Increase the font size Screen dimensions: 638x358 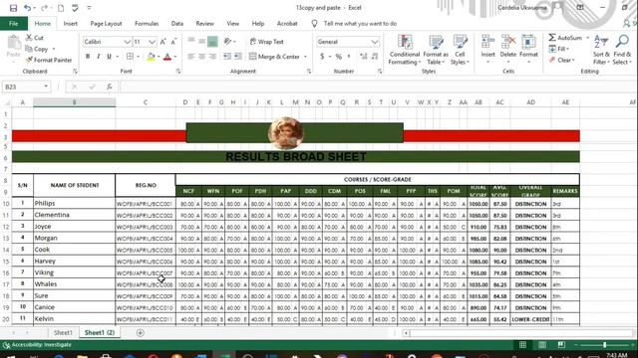pyautogui.click(x=162, y=42)
